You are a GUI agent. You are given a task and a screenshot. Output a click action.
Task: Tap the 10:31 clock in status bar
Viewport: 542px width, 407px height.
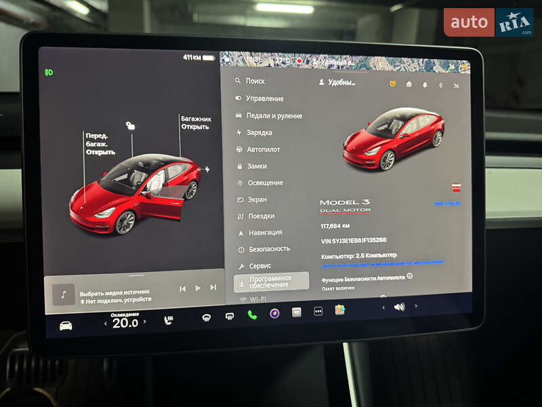click(253, 60)
